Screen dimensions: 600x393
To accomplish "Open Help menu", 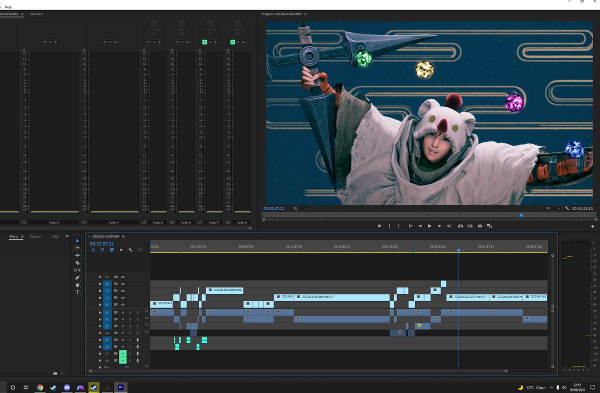I will coord(8,7).
